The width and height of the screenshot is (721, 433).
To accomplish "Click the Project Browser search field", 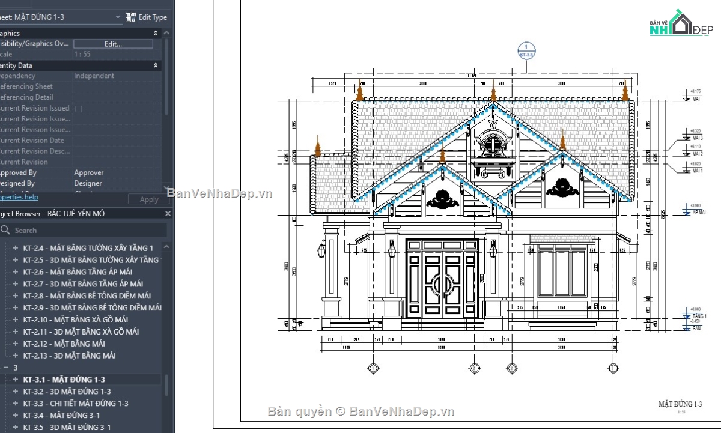I will (84, 230).
